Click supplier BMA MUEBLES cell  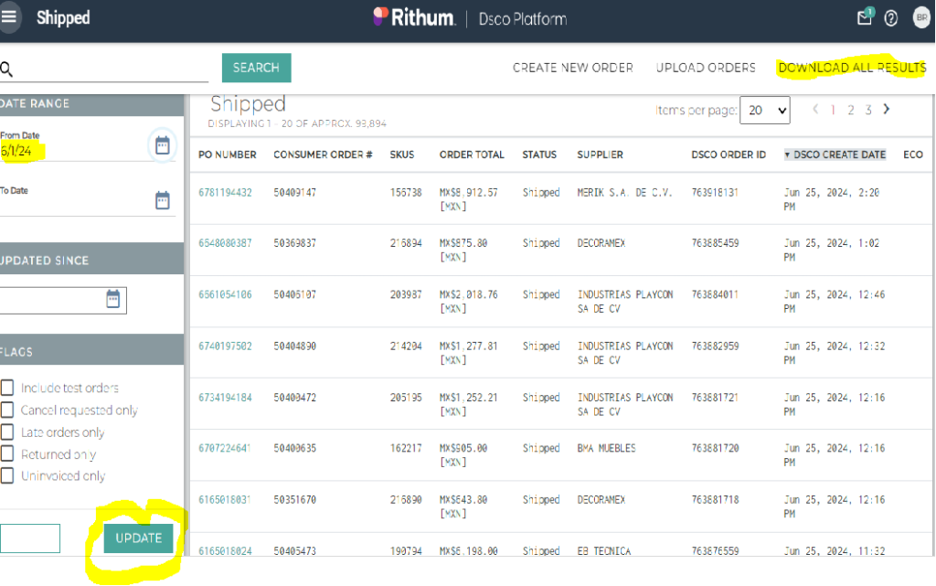pyautogui.click(x=607, y=448)
